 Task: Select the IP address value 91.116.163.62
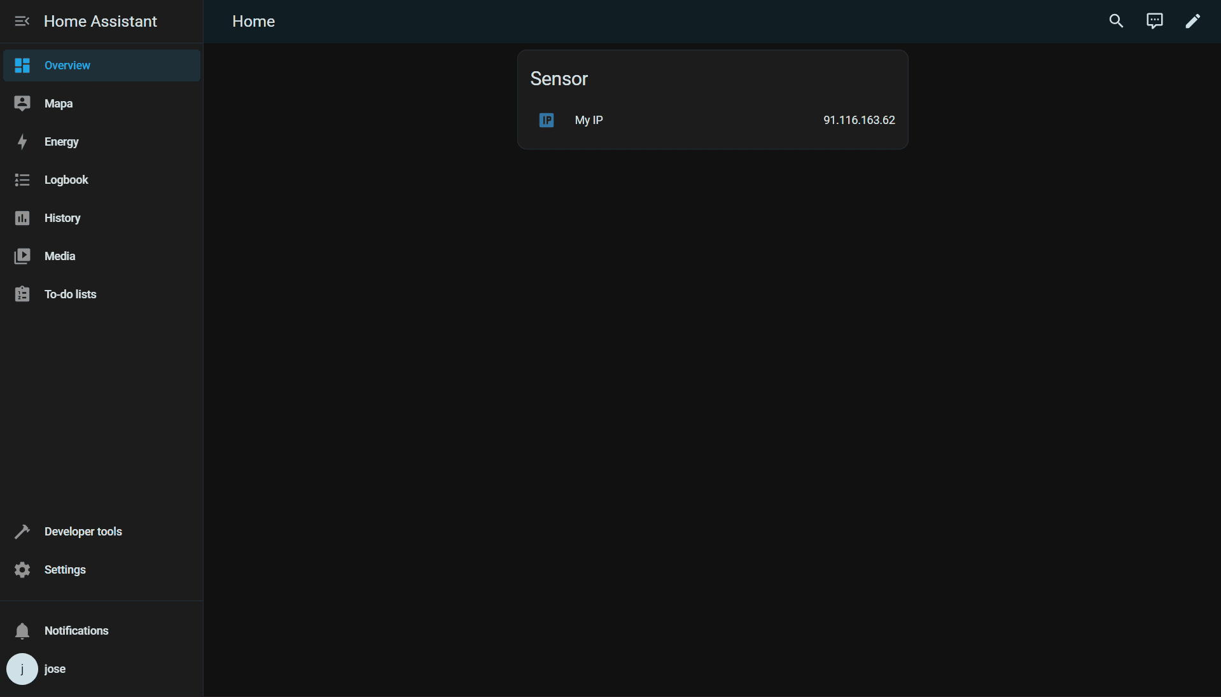[x=858, y=120]
